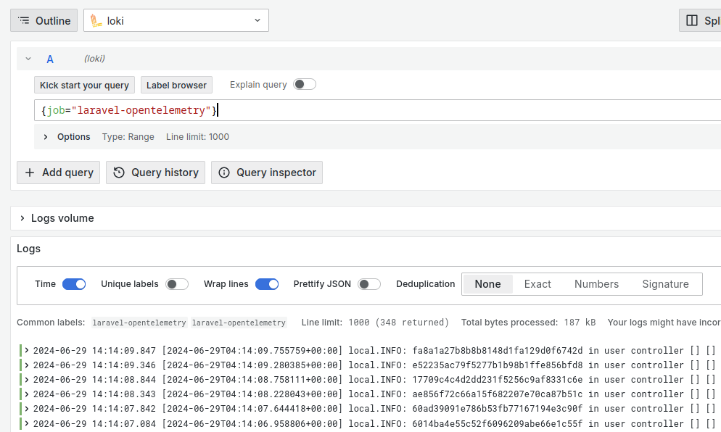Screen dimensions: 721x432
Task: Click the first laravel-opentelemetry common label
Action: [x=139, y=323]
